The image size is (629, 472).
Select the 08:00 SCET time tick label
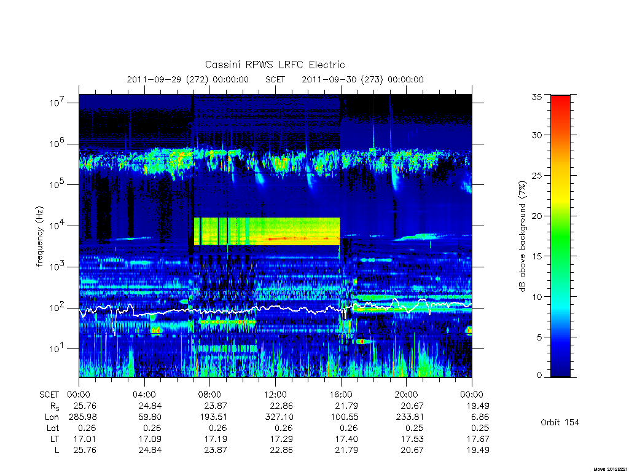coord(209,395)
